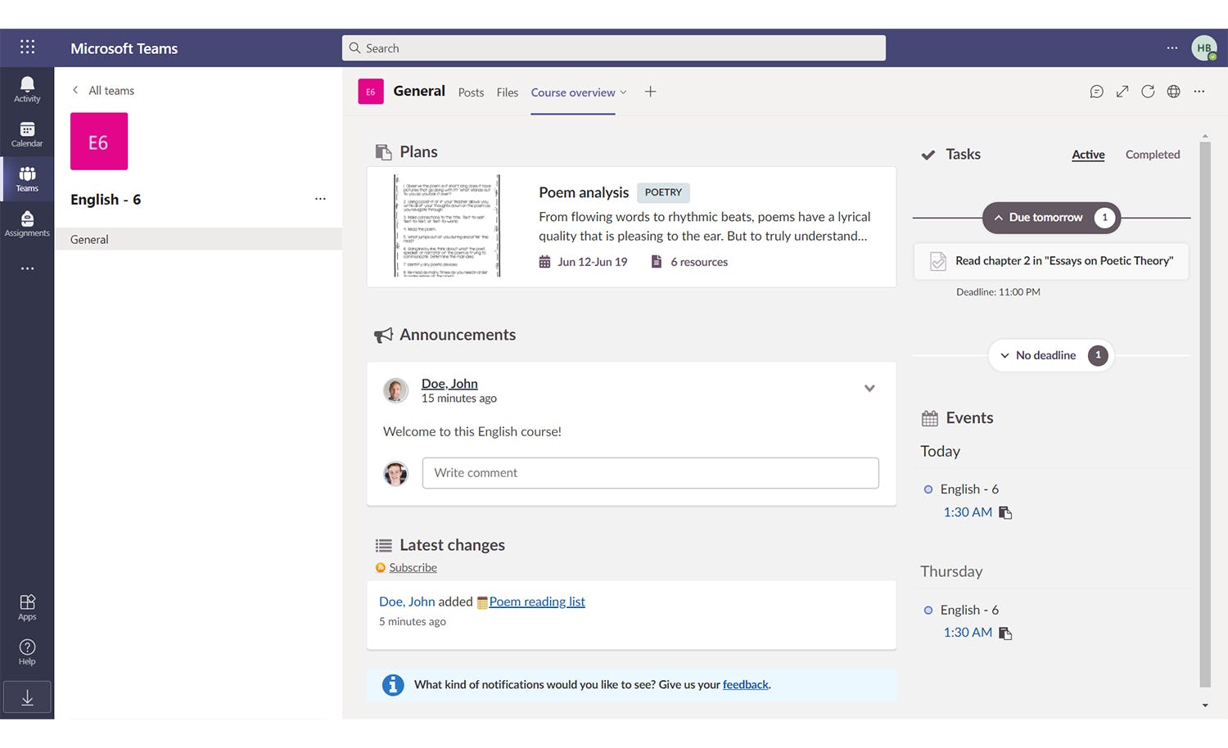Select the General channel in list

(x=198, y=239)
